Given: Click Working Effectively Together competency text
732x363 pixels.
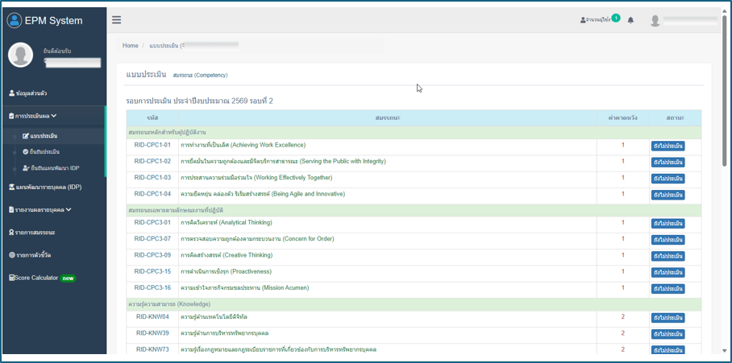Looking at the screenshot, I should click(256, 178).
